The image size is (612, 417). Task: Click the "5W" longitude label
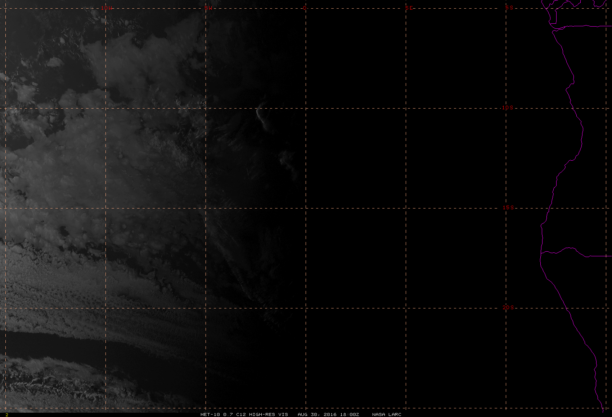(208, 8)
